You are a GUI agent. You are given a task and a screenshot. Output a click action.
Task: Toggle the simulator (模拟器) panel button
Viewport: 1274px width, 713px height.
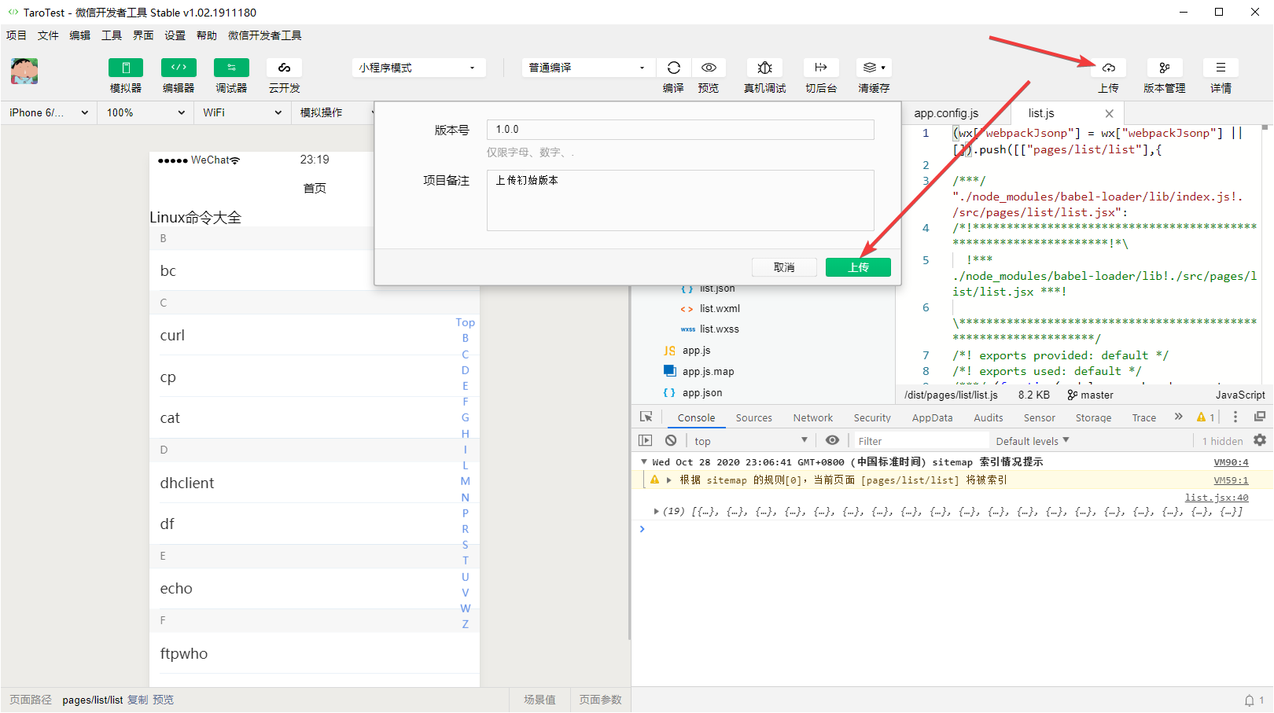126,68
